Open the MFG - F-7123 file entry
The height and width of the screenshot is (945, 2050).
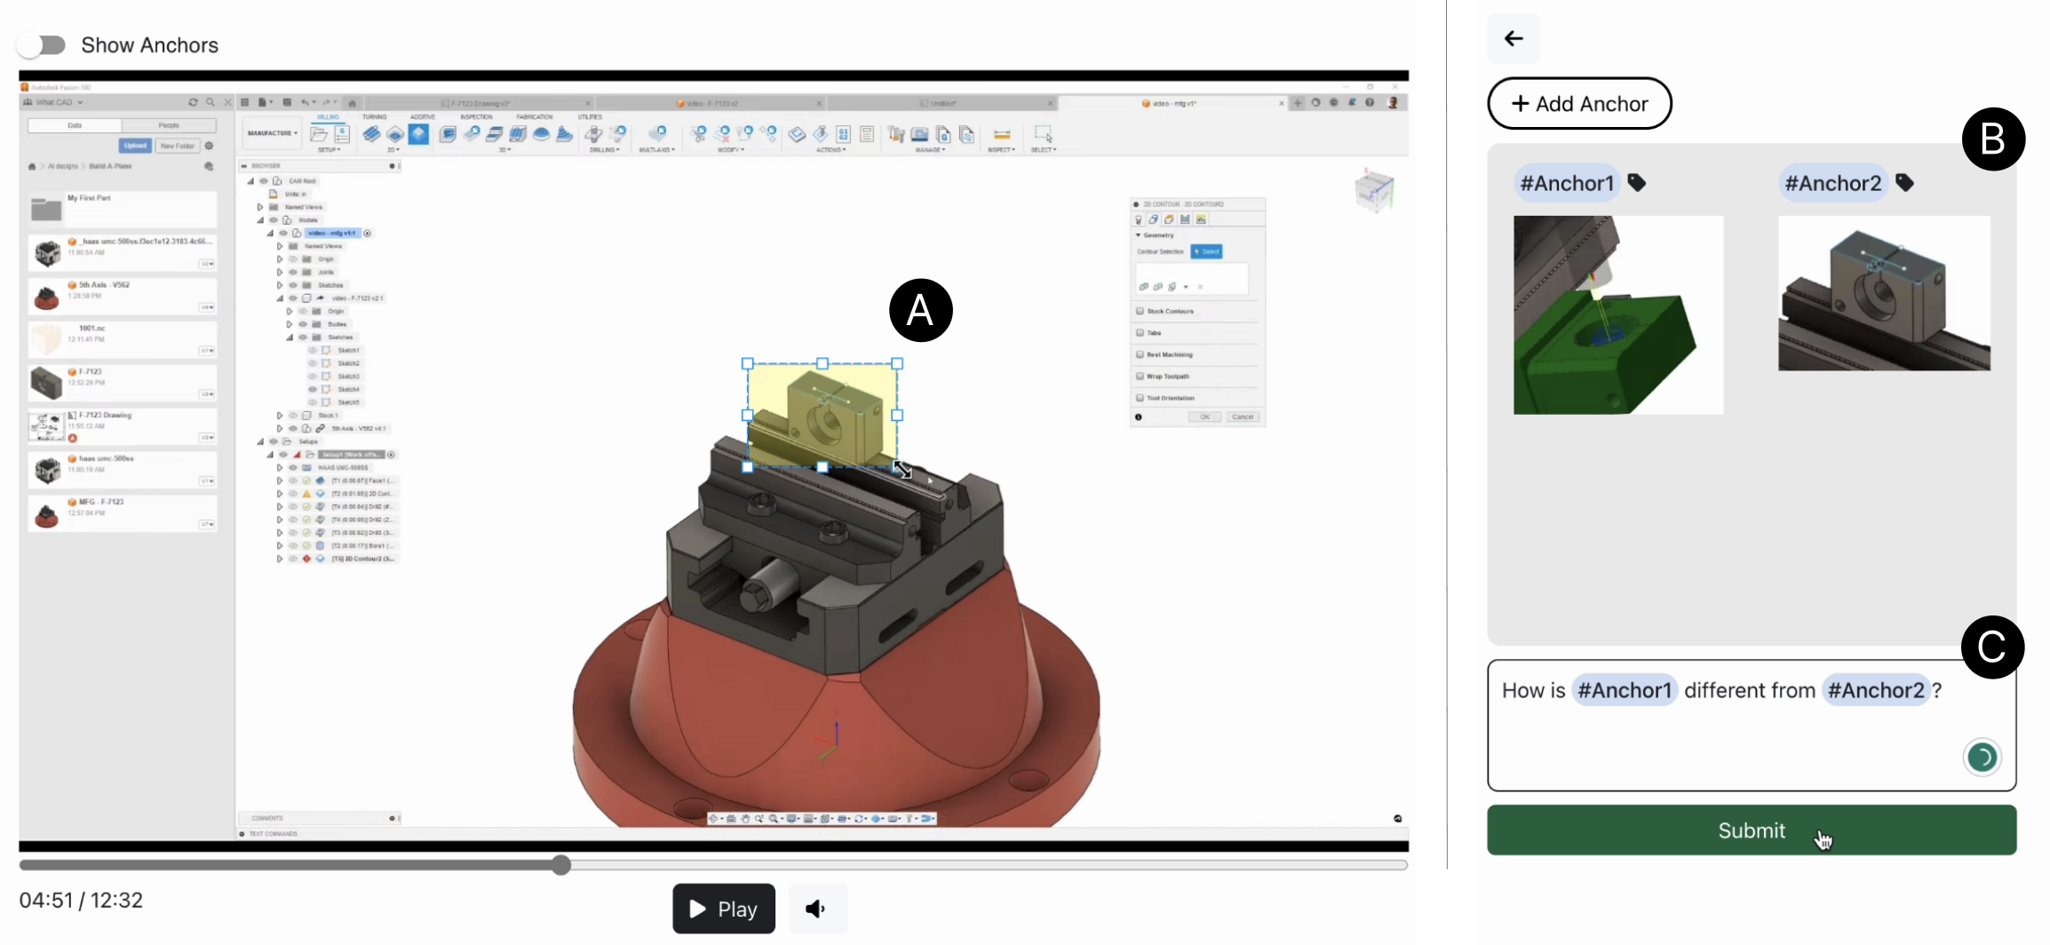(x=123, y=513)
